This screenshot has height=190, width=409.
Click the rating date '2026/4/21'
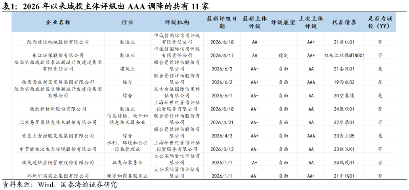222,122
